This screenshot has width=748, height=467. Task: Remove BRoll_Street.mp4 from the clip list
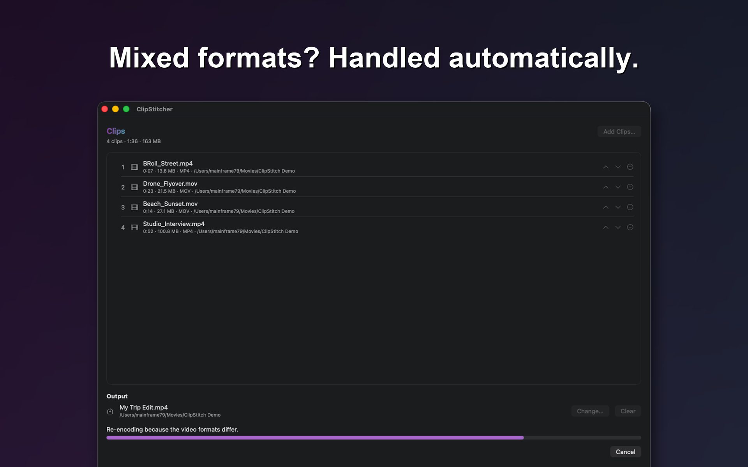point(630,167)
